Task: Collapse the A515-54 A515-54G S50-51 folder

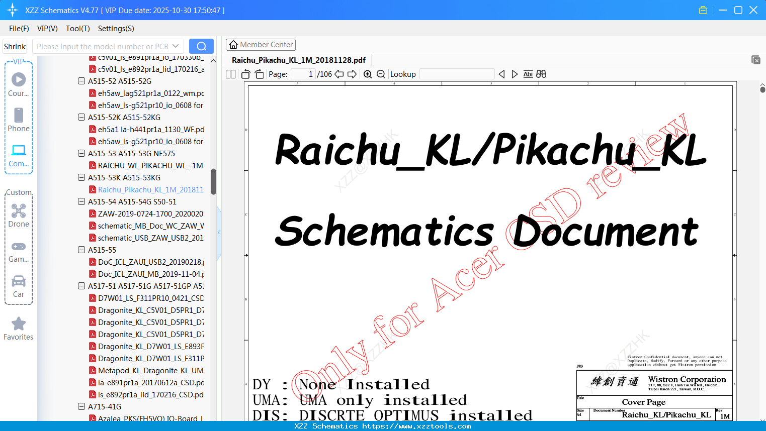Action: click(81, 201)
